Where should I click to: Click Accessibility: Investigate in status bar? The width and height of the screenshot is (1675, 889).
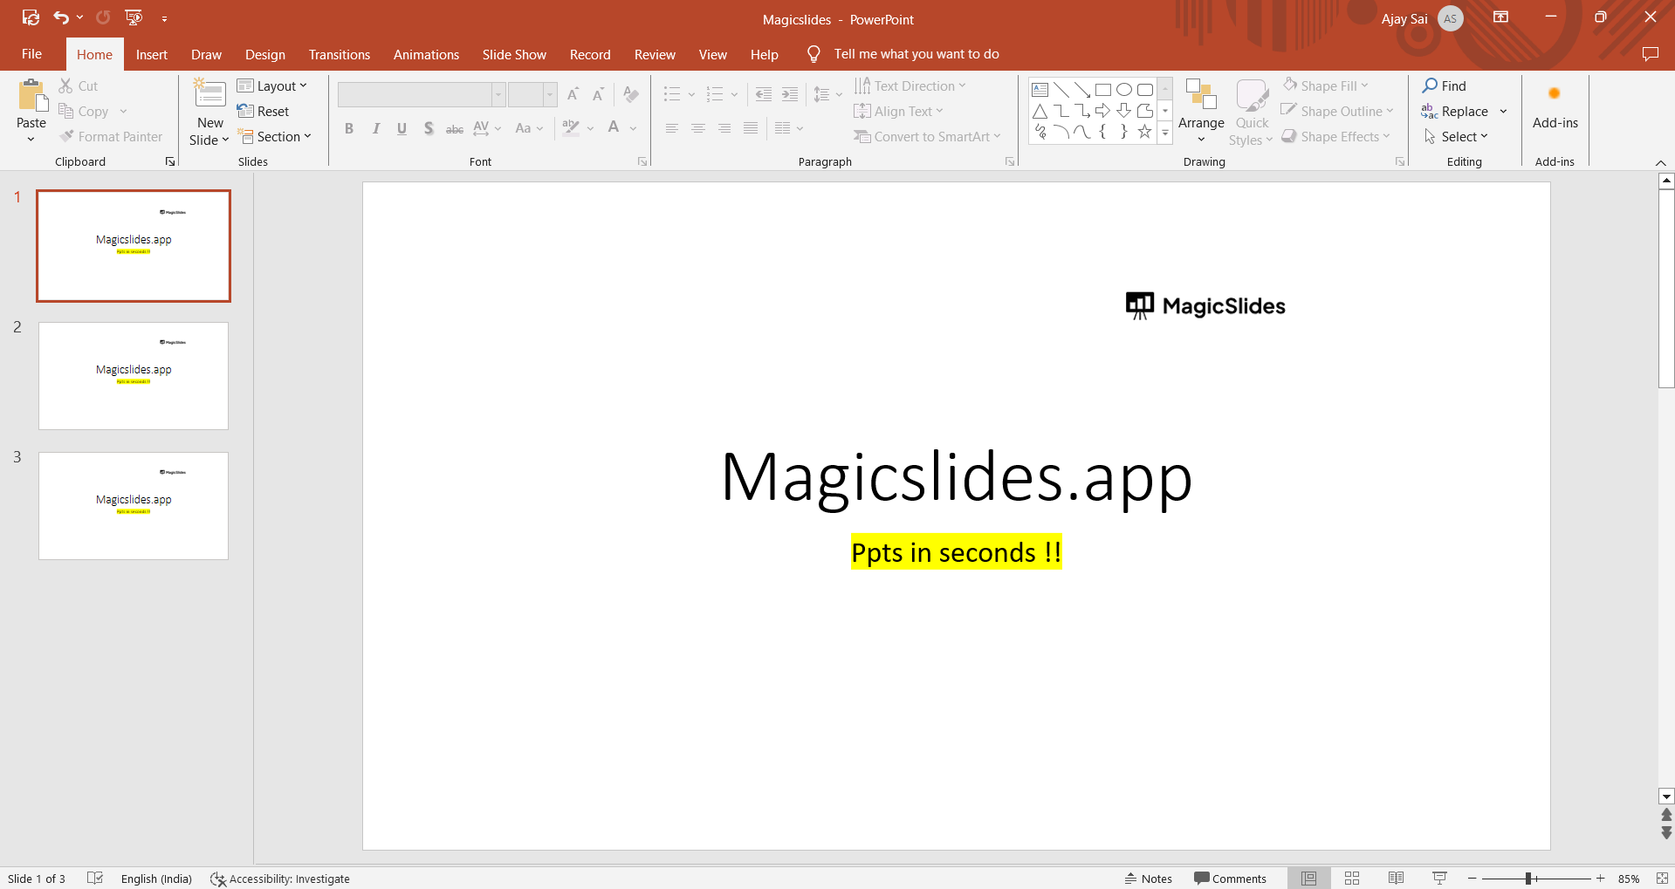coord(280,879)
